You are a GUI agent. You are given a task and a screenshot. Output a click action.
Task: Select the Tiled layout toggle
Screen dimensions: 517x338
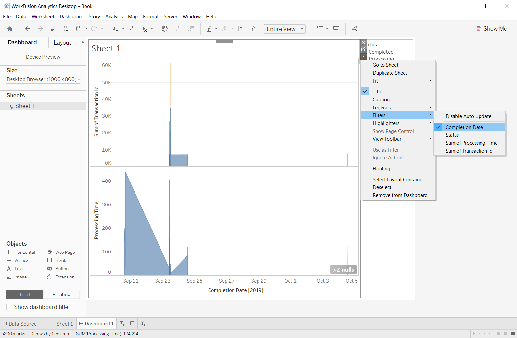coord(25,295)
